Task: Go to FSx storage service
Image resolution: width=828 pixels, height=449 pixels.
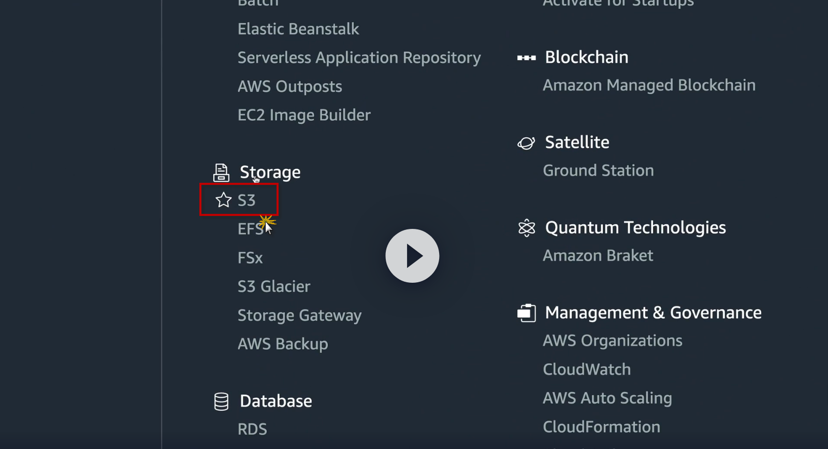Action: (250, 258)
